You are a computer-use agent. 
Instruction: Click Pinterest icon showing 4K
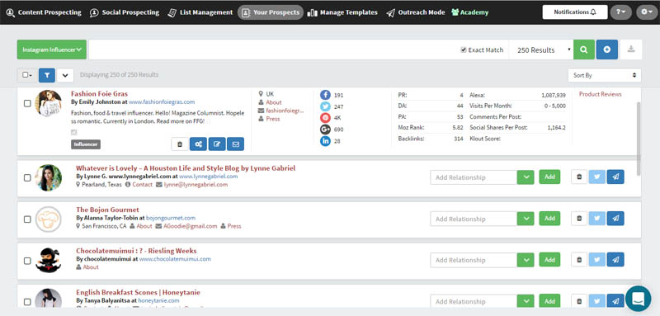point(325,118)
